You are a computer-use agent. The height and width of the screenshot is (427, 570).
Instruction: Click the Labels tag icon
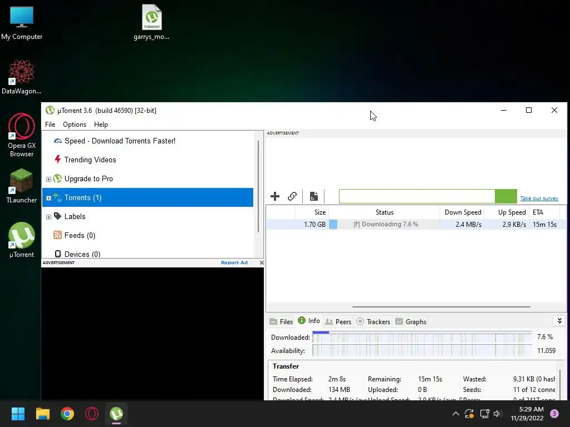[57, 216]
